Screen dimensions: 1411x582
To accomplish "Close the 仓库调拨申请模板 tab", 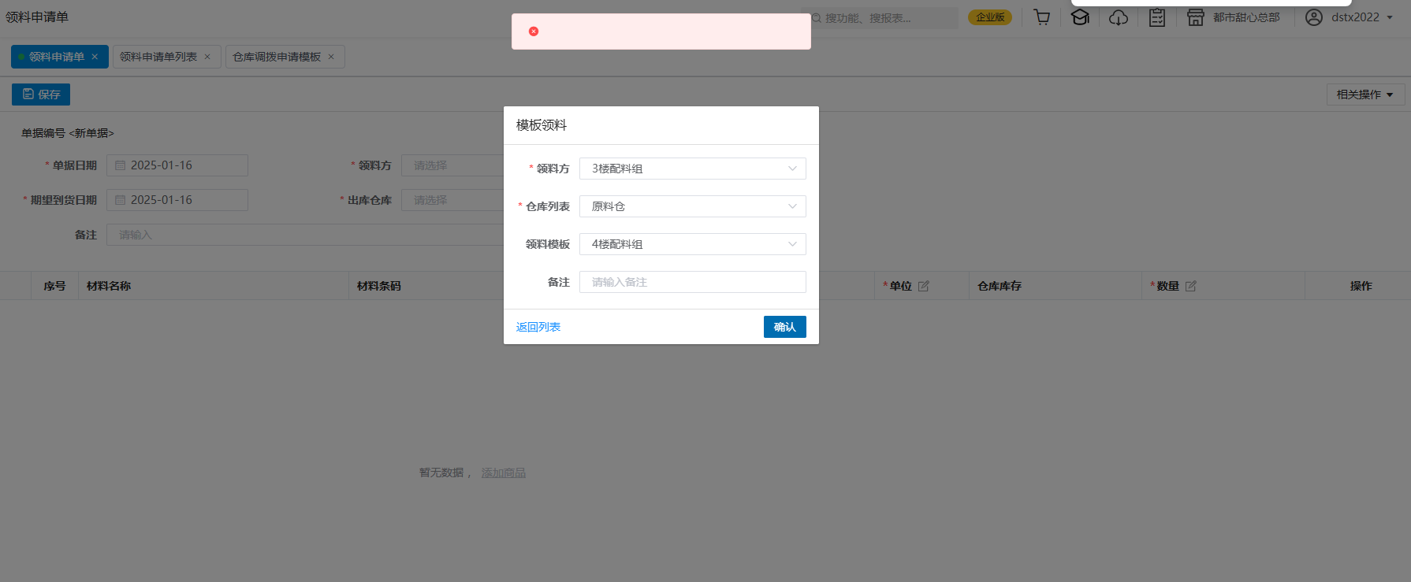I will [x=331, y=57].
